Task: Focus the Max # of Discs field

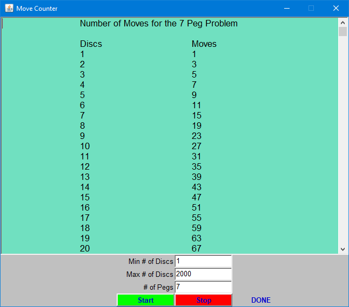Action: (203, 274)
